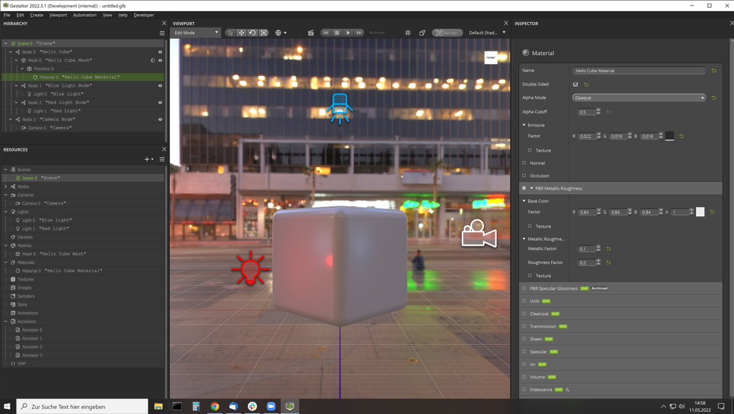Enable the Clearcoat extension checkbox
734x414 pixels.
coord(524,314)
